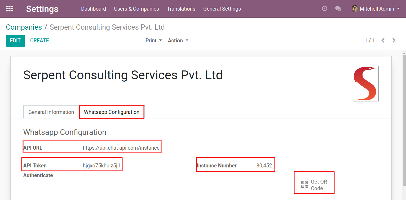Click the CREATE button

click(39, 41)
